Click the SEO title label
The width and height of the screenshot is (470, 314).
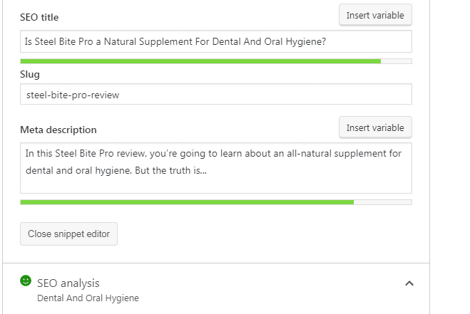click(40, 16)
